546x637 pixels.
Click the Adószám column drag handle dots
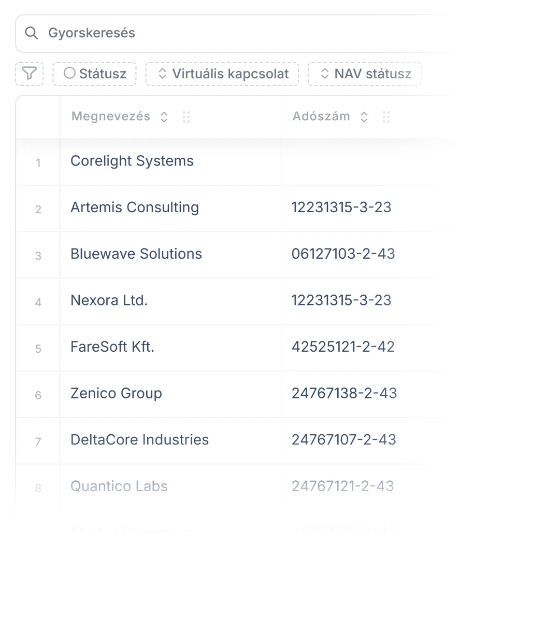pos(386,117)
